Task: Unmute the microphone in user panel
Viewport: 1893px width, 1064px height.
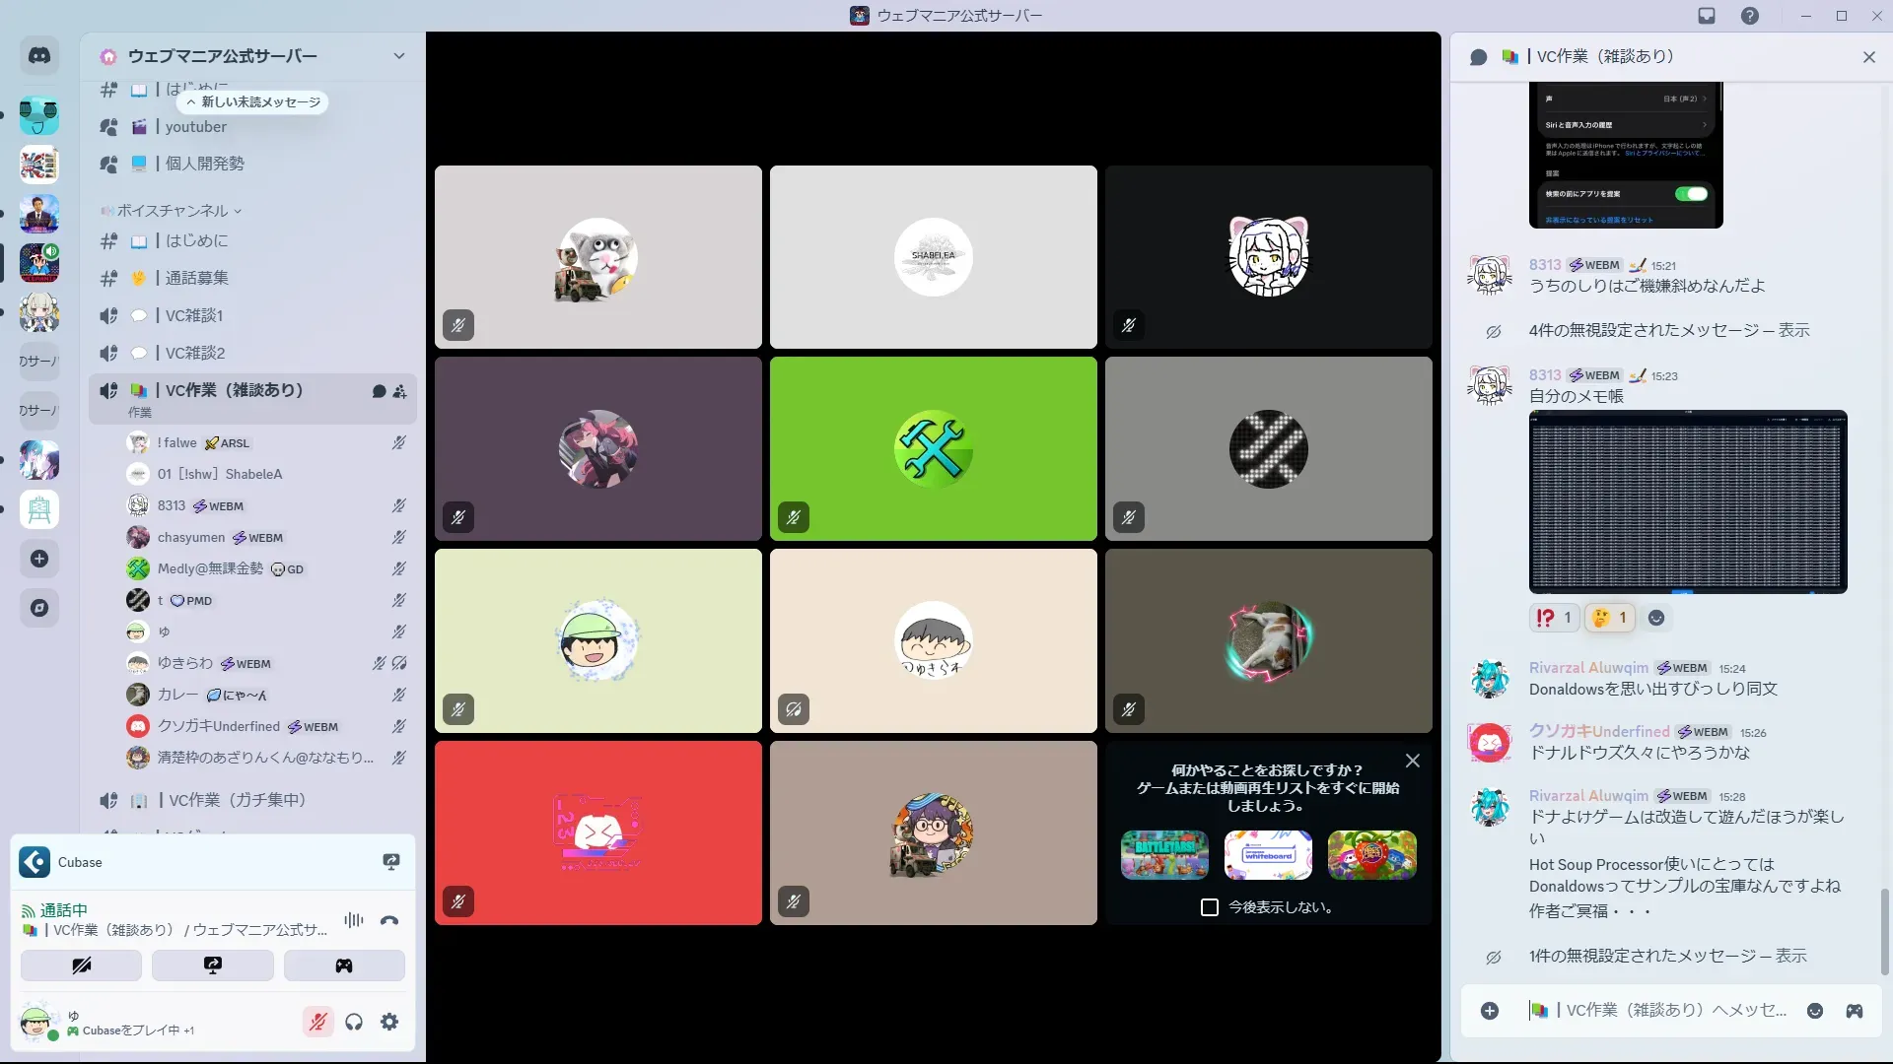Action: (317, 1022)
